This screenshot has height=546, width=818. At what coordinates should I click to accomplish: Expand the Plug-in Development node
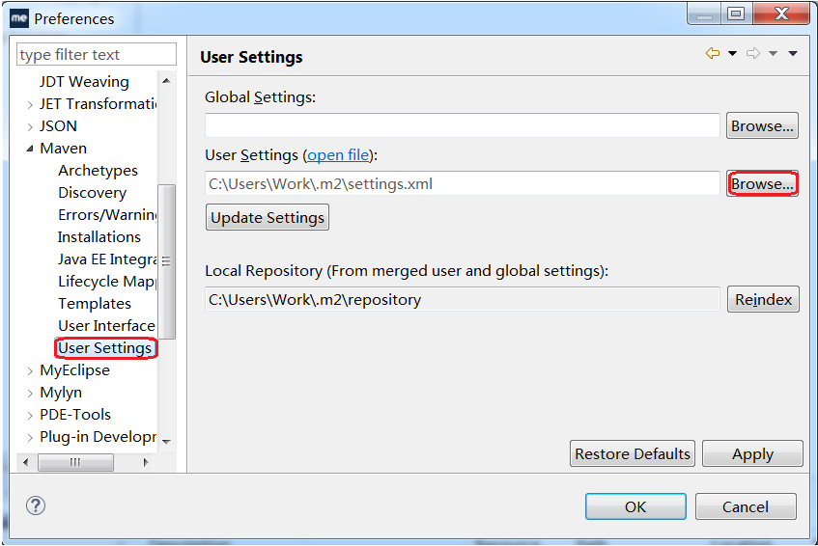coord(30,438)
